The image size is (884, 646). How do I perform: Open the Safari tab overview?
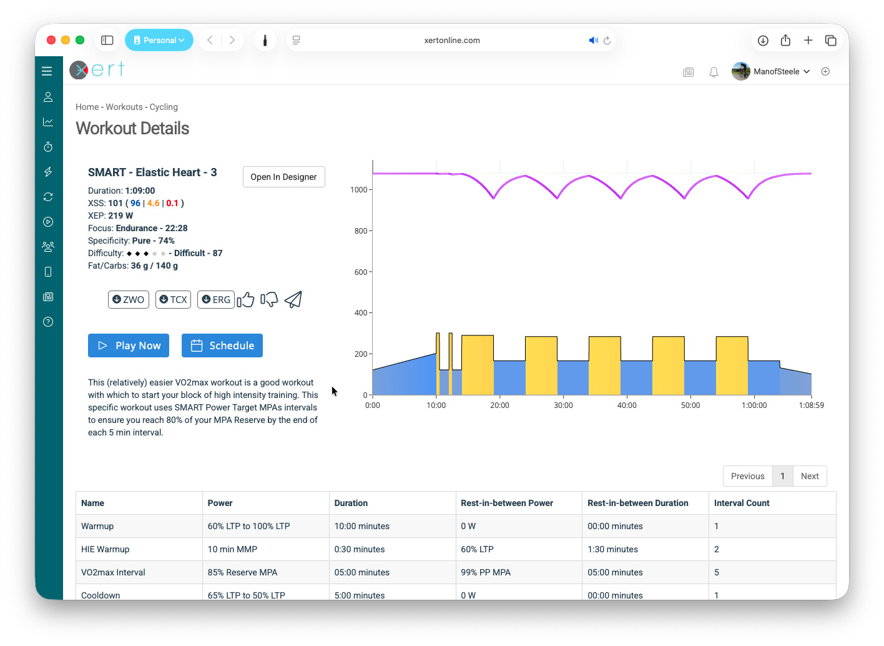[x=830, y=40]
